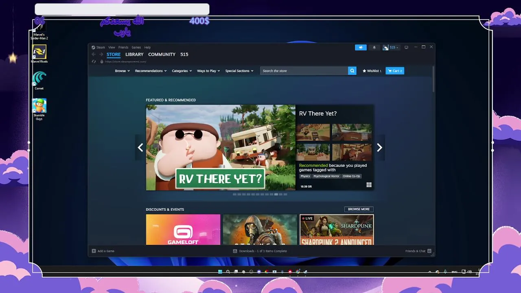Image resolution: width=521 pixels, height=293 pixels.
Task: Click the Add a Game plus icon
Action: pos(94,251)
